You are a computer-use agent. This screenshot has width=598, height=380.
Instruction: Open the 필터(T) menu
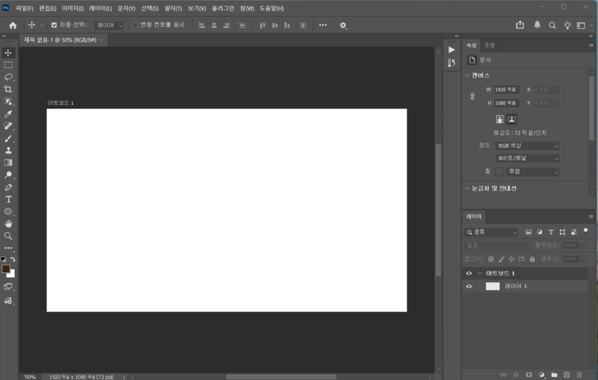point(173,8)
